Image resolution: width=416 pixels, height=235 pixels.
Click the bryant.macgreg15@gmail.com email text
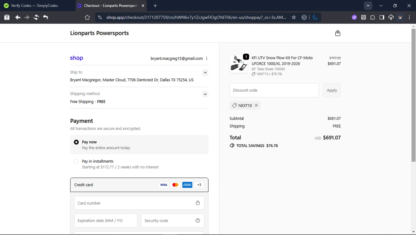pyautogui.click(x=176, y=59)
